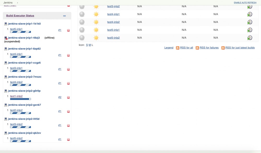Open RSS for all link
261x153 pixels.
tap(186, 48)
